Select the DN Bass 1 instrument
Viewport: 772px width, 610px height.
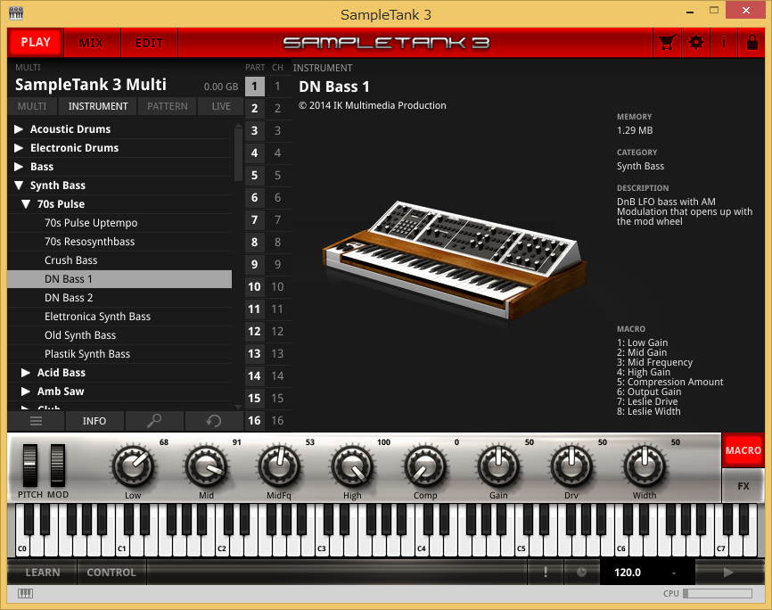pos(119,279)
